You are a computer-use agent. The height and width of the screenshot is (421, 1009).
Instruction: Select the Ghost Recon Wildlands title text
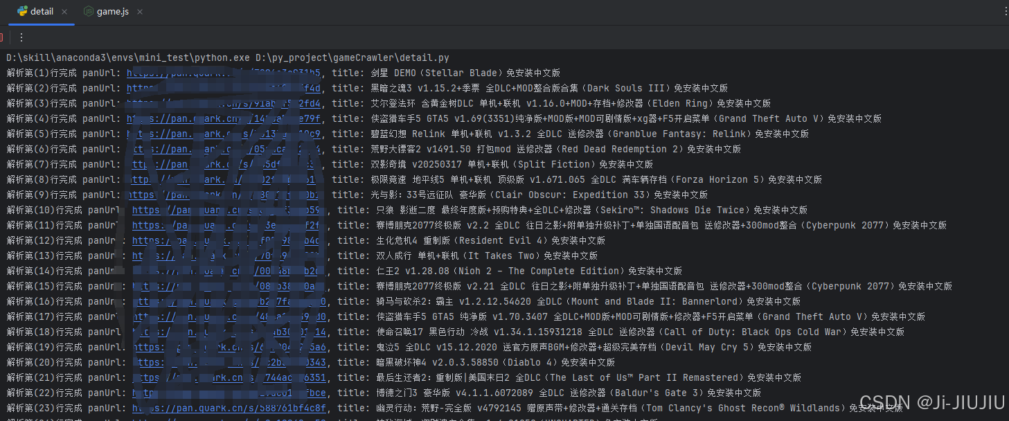click(x=640, y=408)
